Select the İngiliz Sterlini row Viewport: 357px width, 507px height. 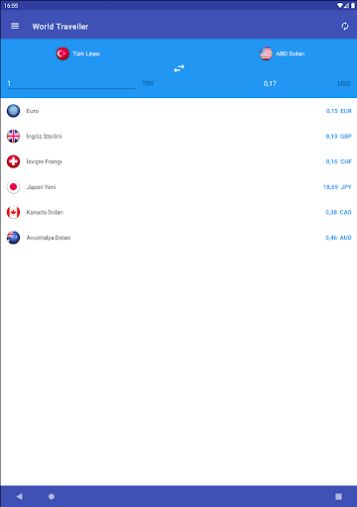pyautogui.click(x=178, y=137)
